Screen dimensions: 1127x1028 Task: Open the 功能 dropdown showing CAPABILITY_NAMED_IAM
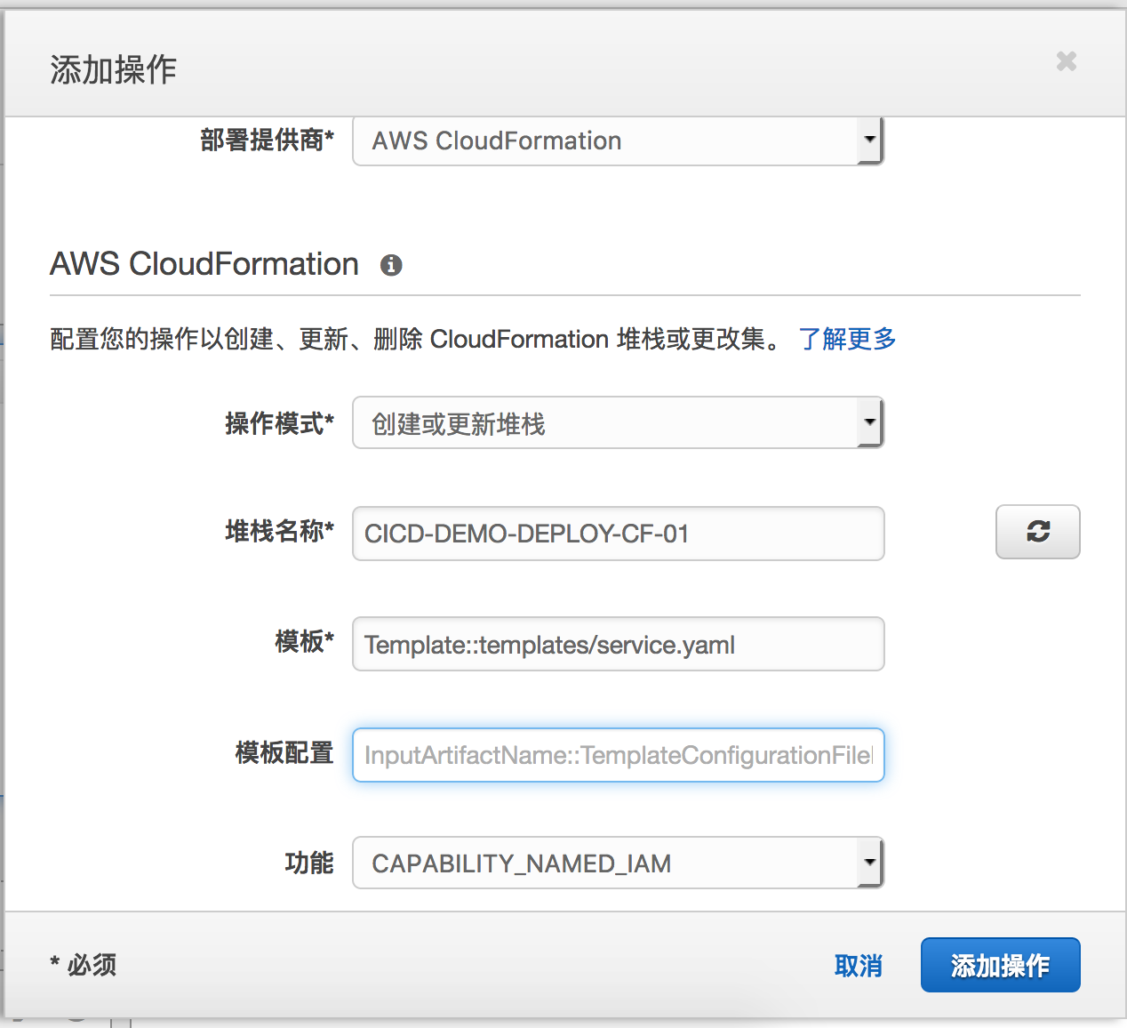pos(618,863)
